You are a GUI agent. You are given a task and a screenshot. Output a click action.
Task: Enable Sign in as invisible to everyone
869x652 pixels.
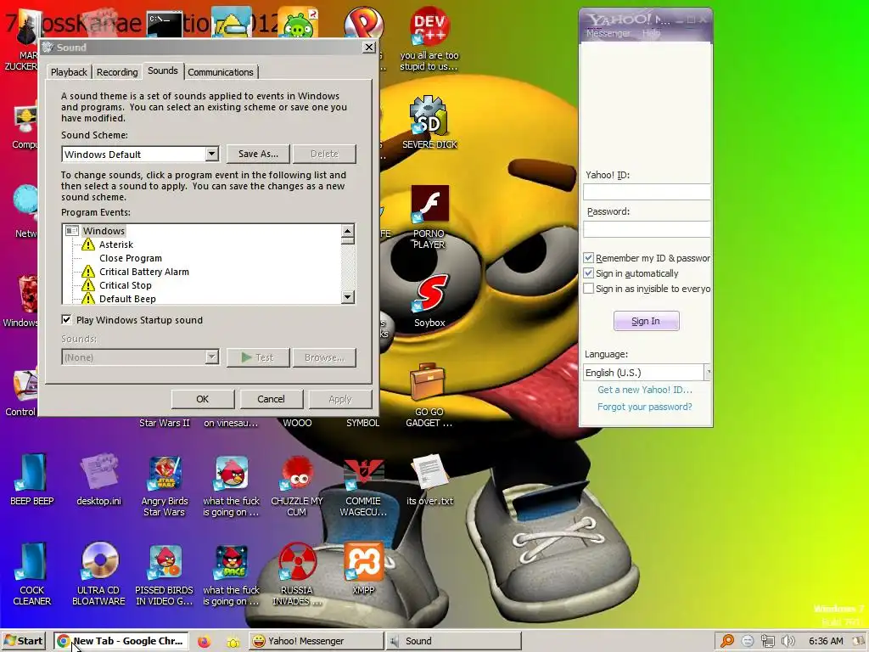point(589,289)
